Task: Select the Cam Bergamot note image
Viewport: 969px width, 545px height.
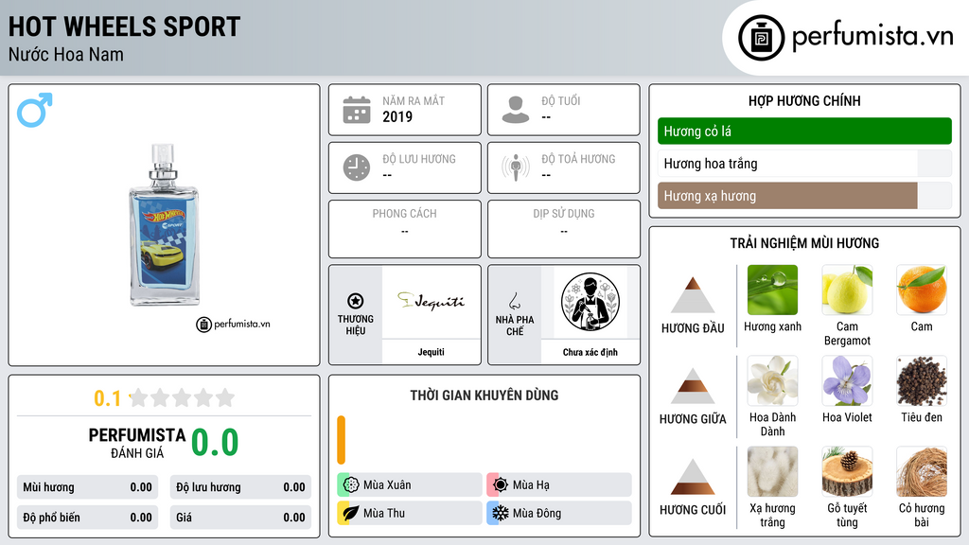Action: 847,290
